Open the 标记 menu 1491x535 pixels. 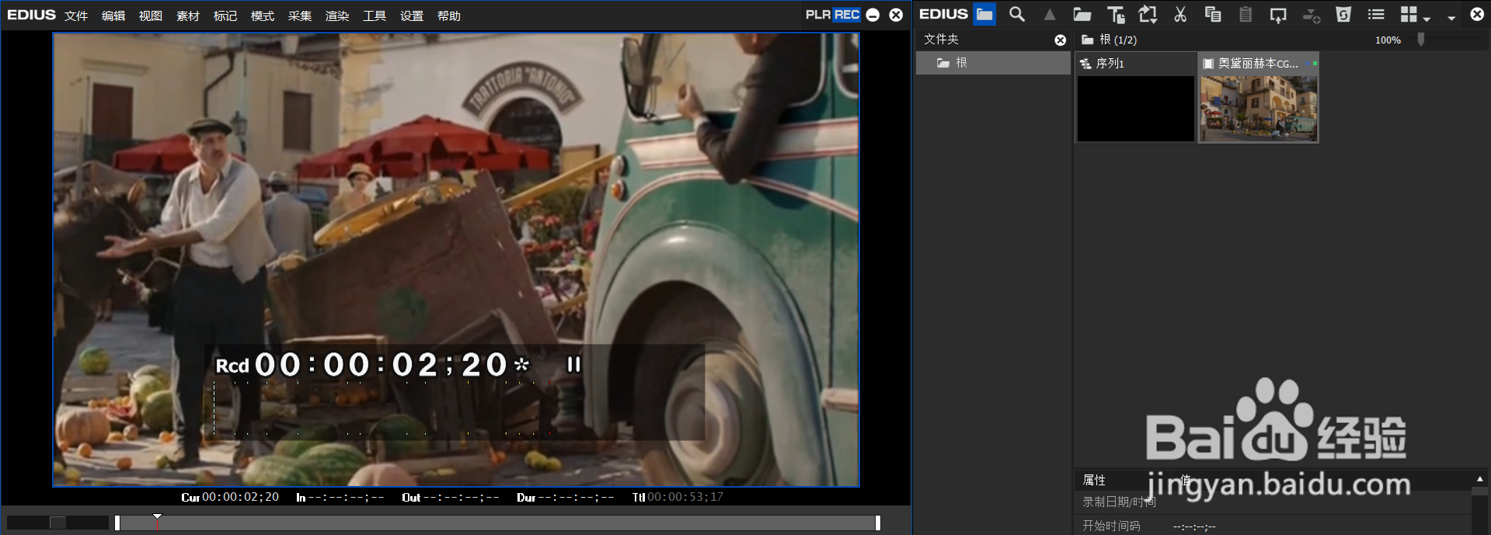(225, 16)
